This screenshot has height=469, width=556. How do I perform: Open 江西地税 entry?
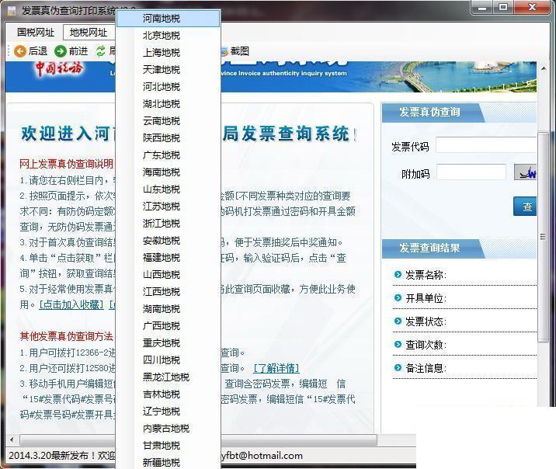click(x=168, y=292)
